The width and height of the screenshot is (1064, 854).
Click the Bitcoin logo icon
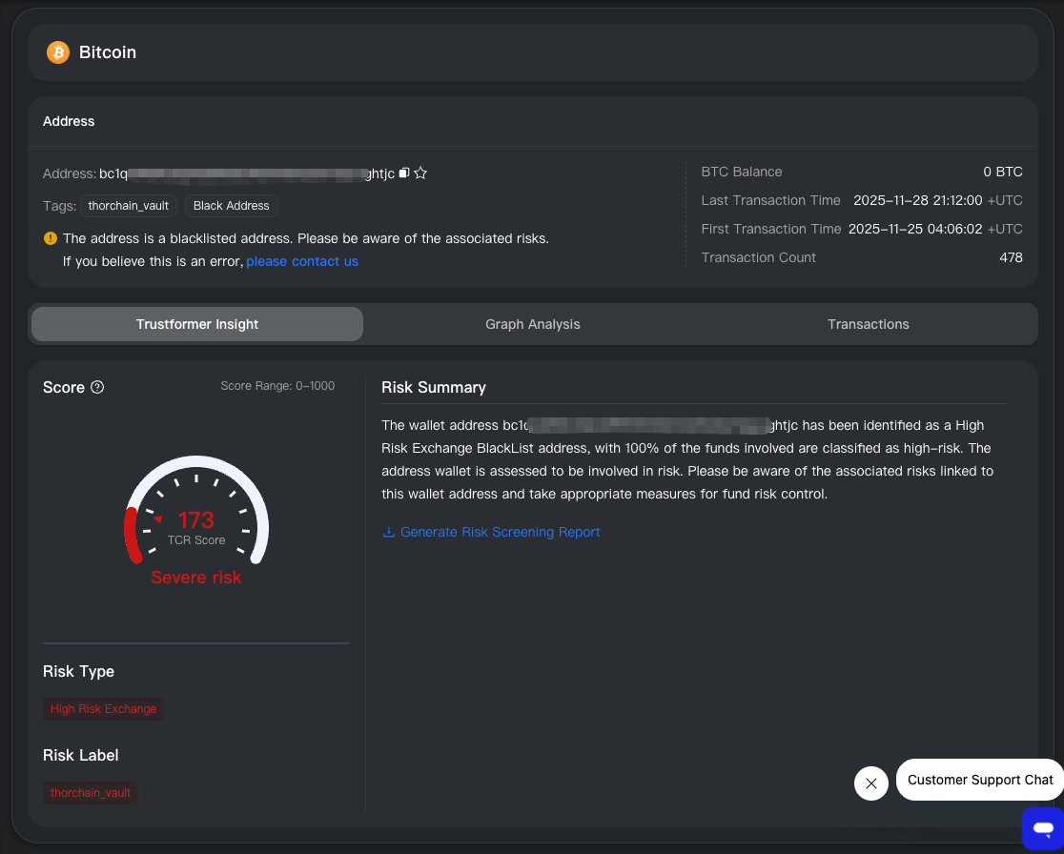coord(57,52)
